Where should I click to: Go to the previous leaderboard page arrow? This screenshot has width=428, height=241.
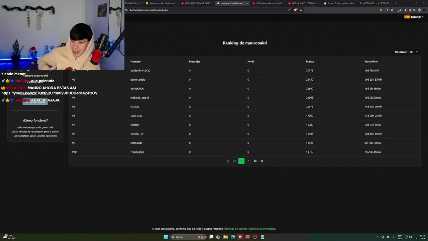tap(234, 161)
